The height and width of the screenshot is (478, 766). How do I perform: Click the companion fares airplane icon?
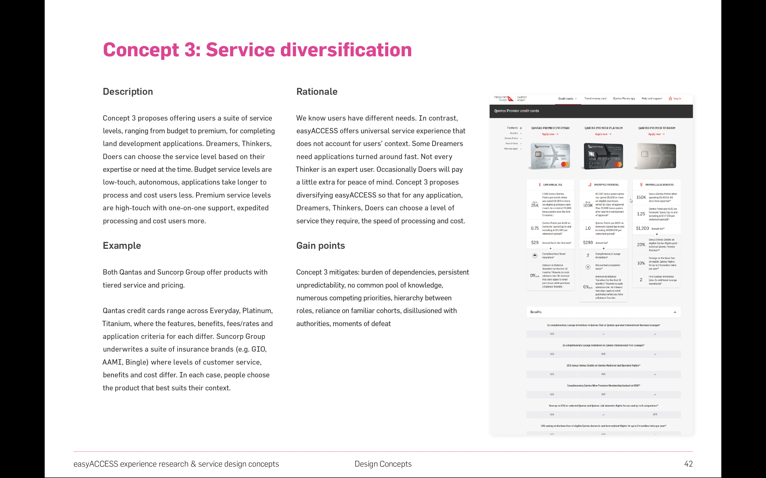[588, 267]
